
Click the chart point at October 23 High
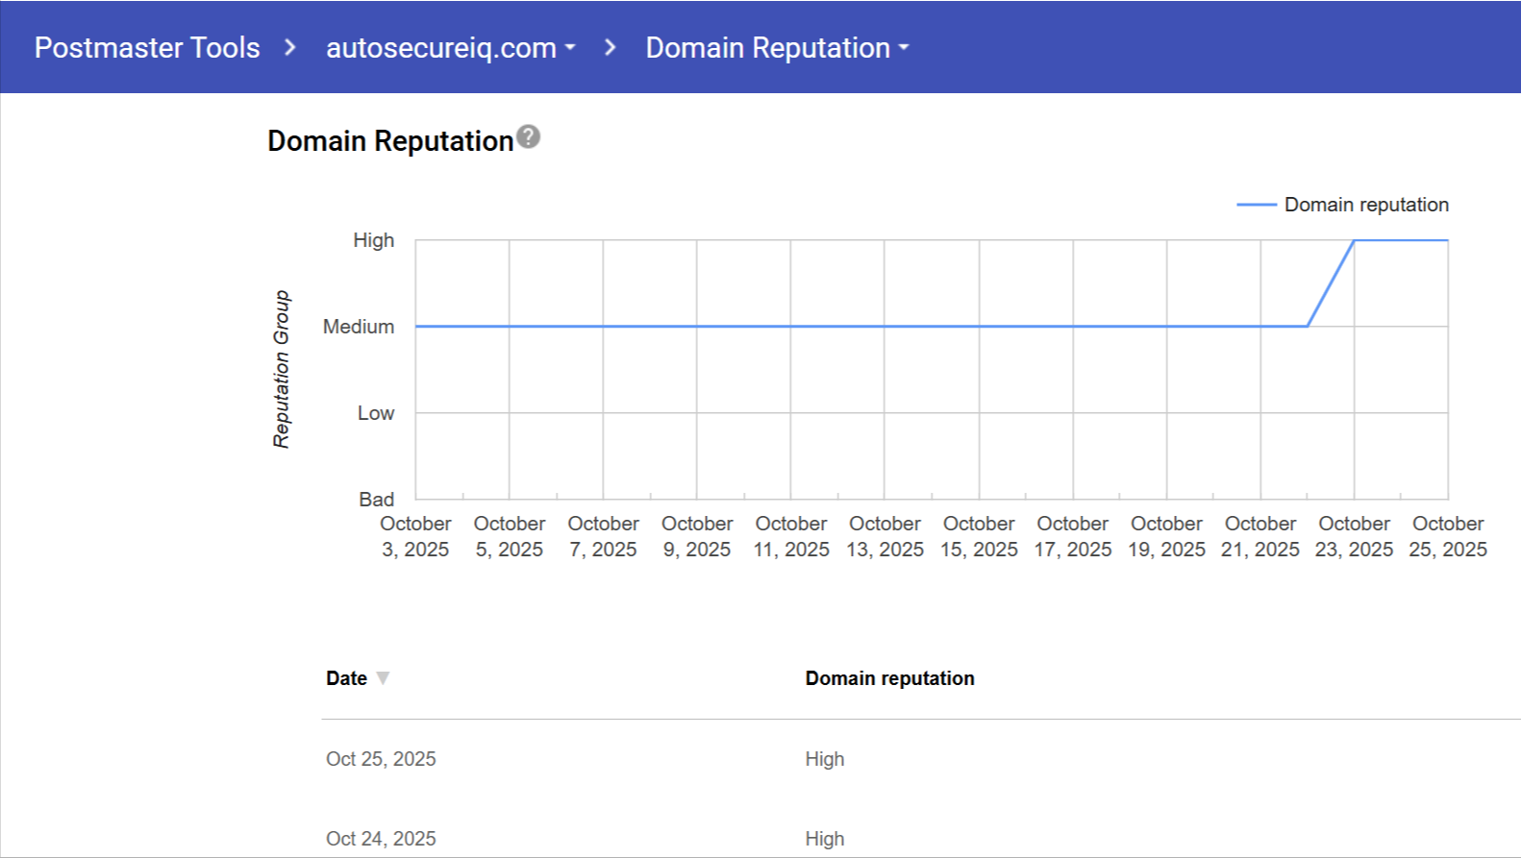(x=1354, y=240)
